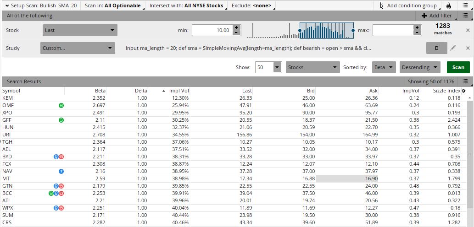This screenshot has height=227, width=474.
Task: Edit the custom study with pencil icon
Action: (453, 48)
